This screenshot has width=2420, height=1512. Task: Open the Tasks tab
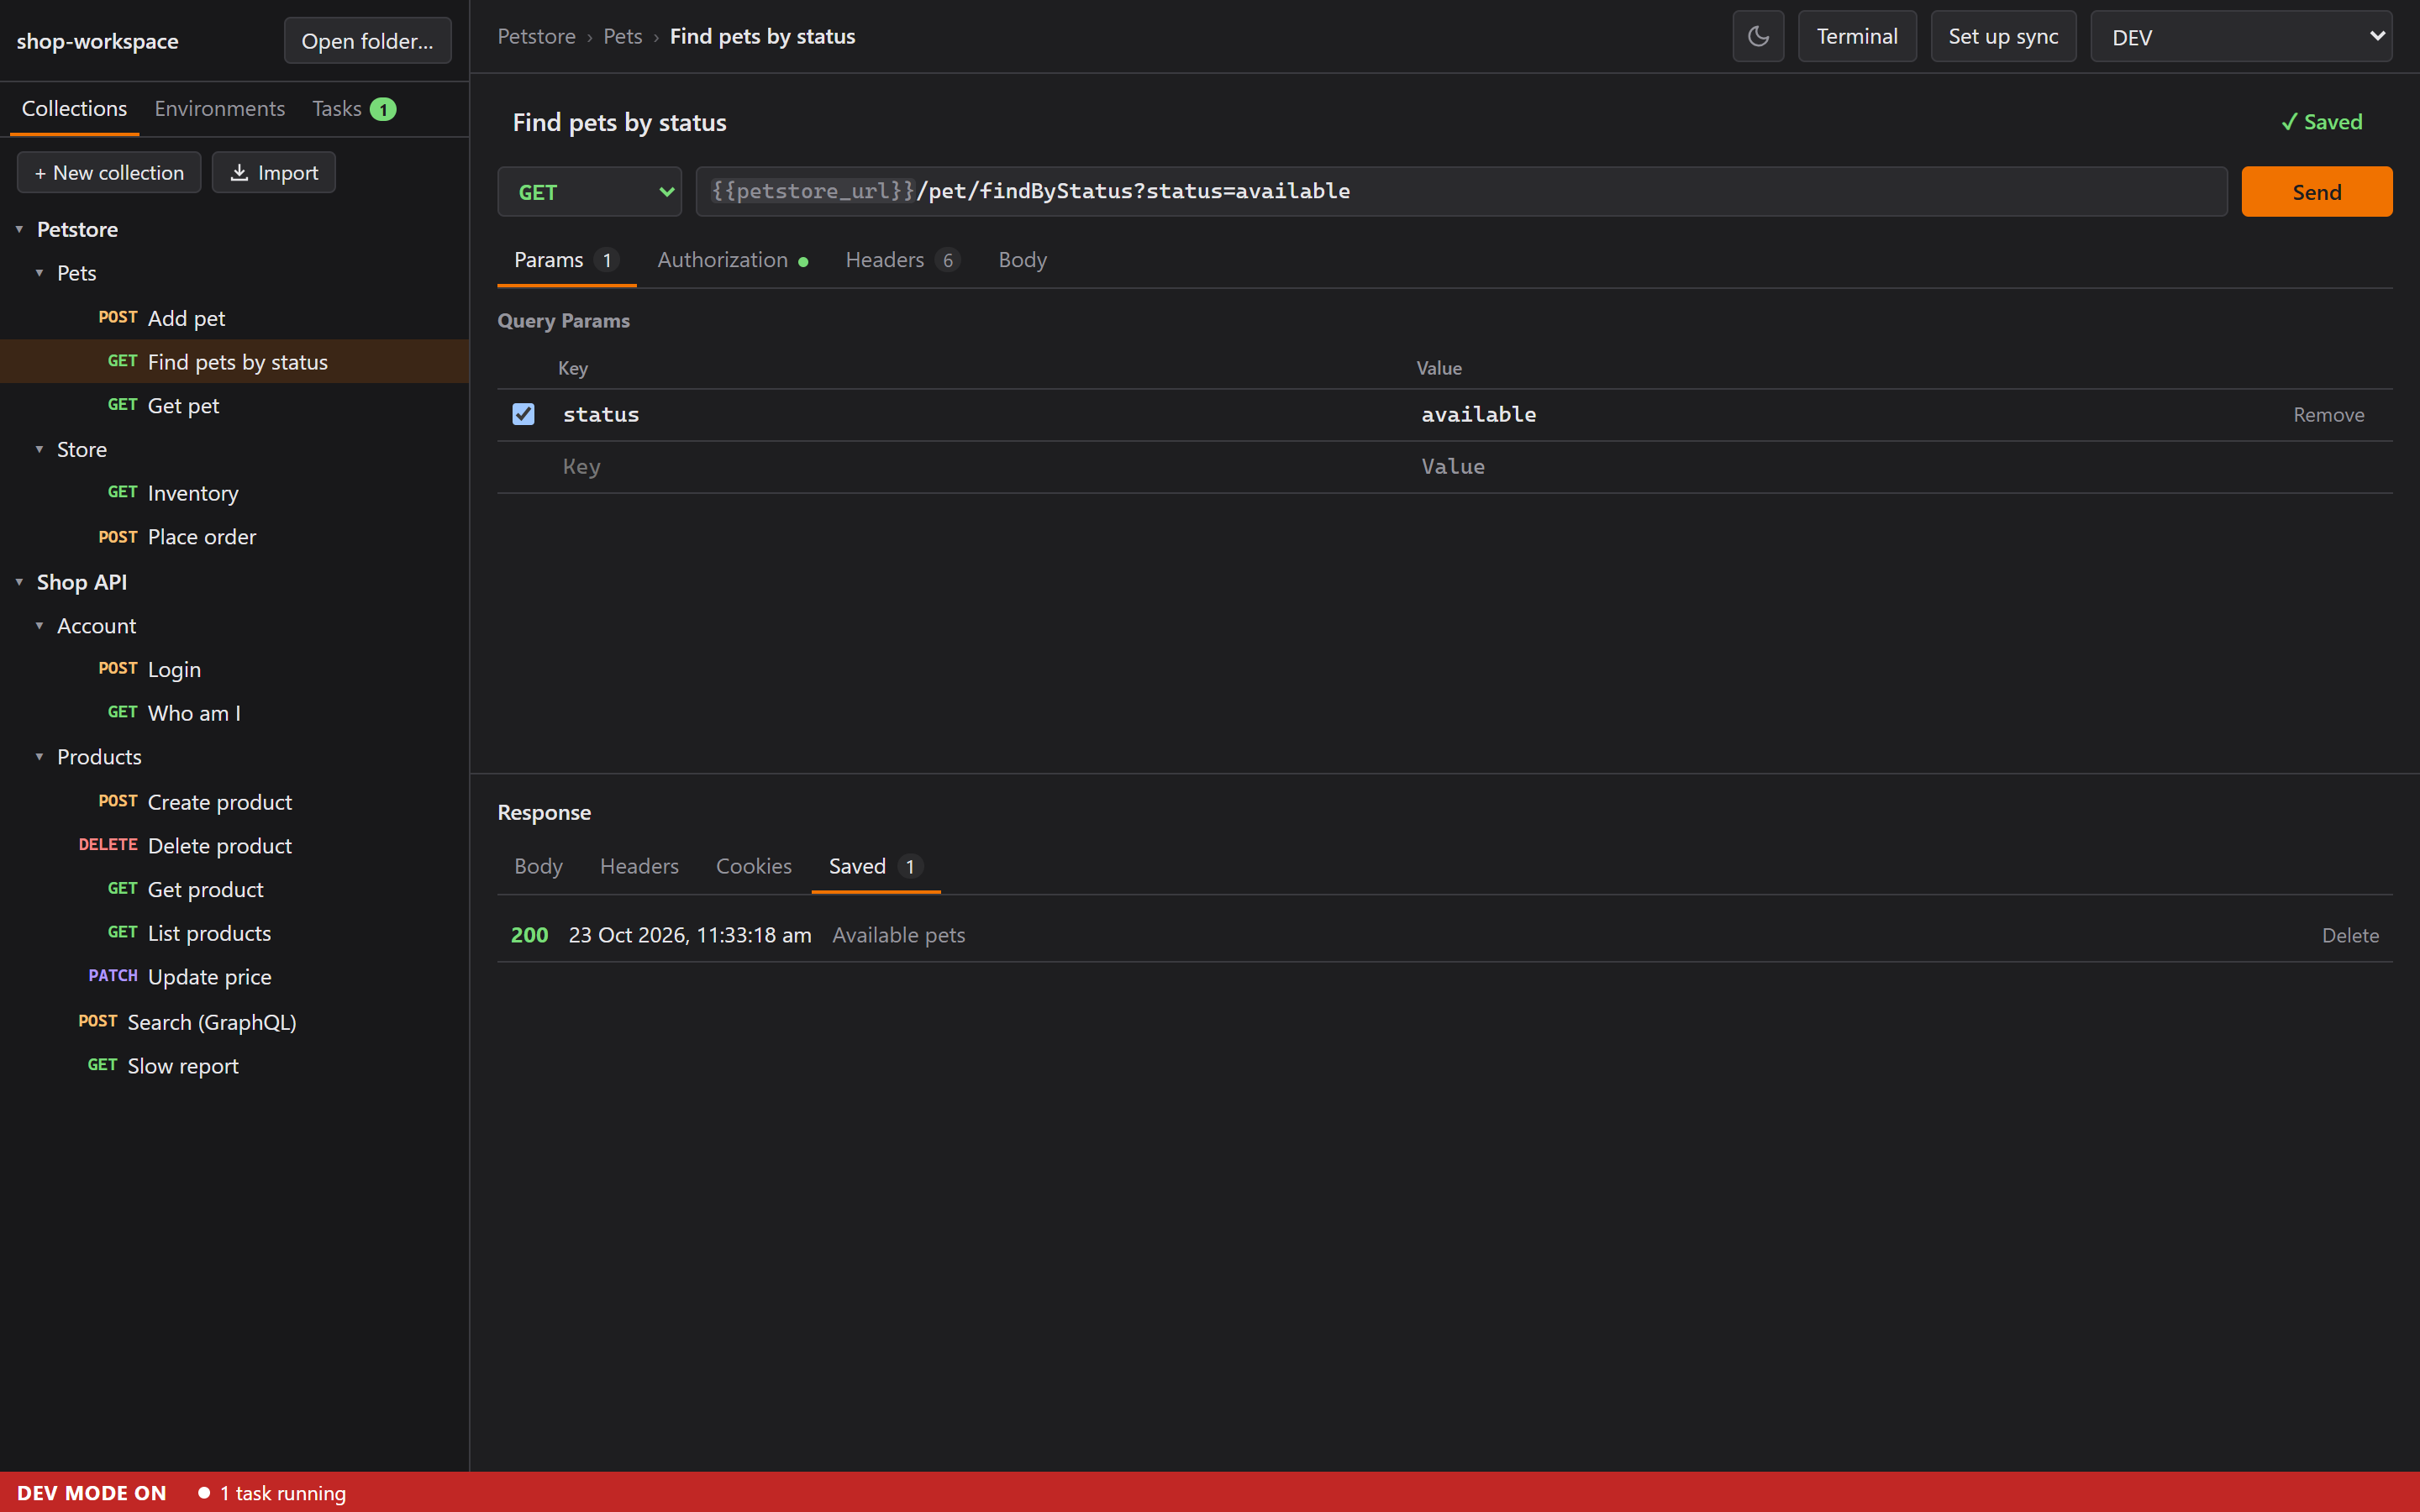pyautogui.click(x=354, y=108)
